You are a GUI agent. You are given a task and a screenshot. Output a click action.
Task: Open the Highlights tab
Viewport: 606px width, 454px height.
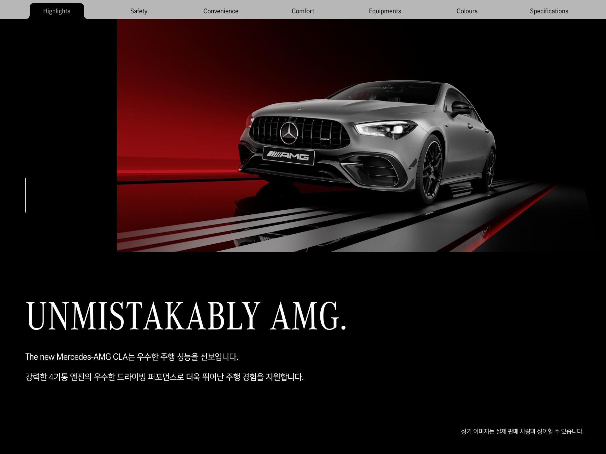[x=57, y=11]
